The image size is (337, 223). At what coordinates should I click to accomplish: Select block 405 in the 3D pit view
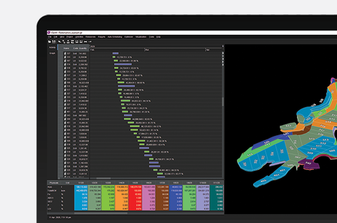tap(263, 181)
